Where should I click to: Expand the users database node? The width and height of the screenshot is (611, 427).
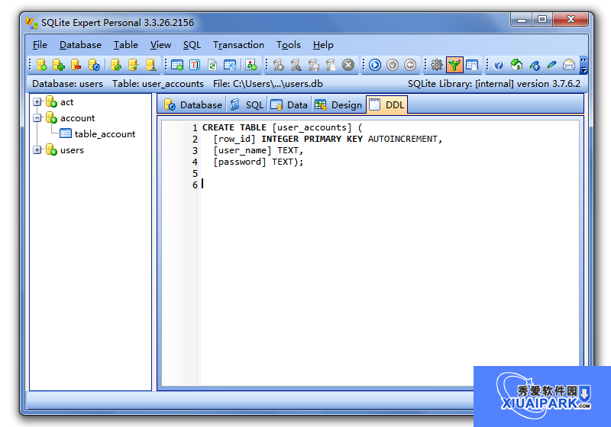[x=37, y=149]
